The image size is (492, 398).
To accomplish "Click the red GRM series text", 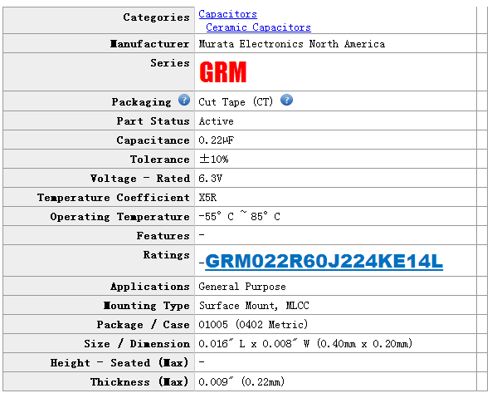I will 223,72.
